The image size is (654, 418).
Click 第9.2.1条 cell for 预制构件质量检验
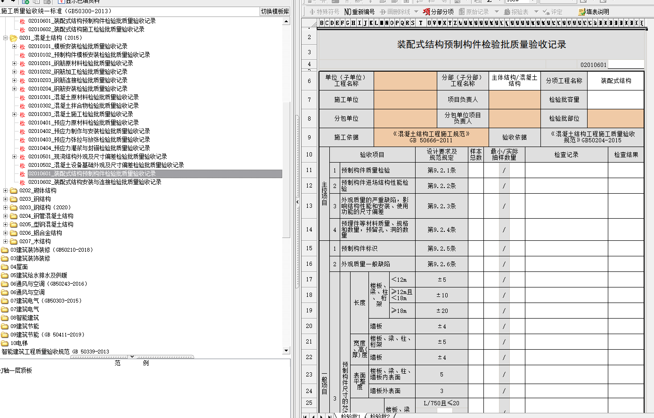pyautogui.click(x=441, y=170)
